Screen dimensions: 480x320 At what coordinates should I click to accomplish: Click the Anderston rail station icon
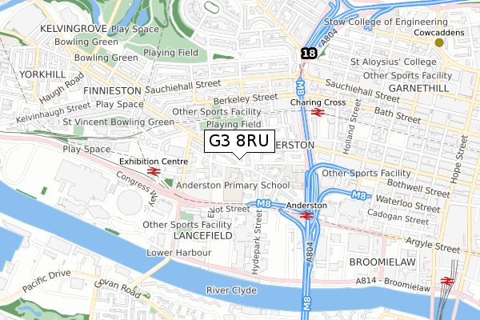(306, 215)
